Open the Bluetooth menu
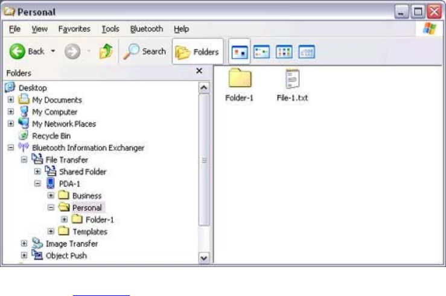This screenshot has width=446, height=296. (x=147, y=29)
